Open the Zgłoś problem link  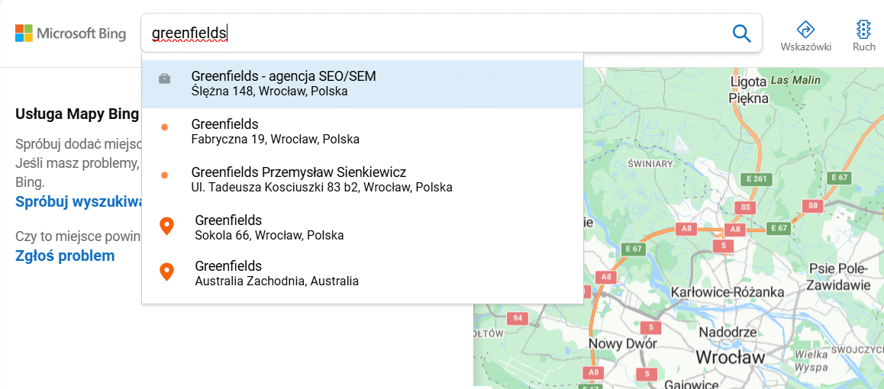point(65,256)
